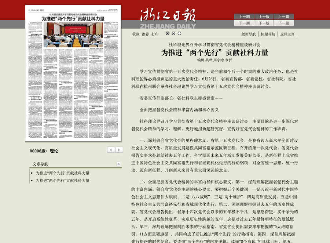Screen dimensions: 330x243
Task: Click the shrink font minus icon
Action: [173, 33]
